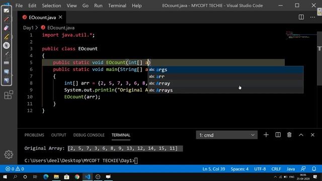Click 'CRLF' end-of-line selector
Viewport: 322px width, 181px height.
(276, 169)
